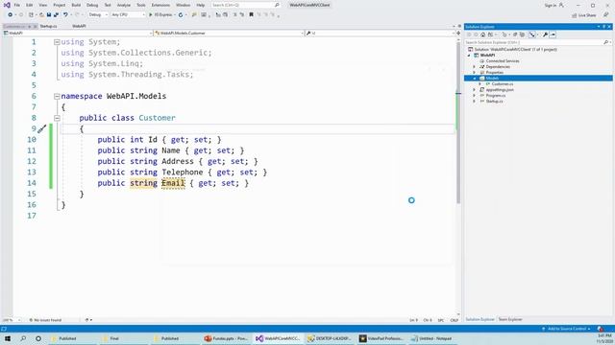Screen dimensions: 615x345
Task: Click Solution Explorer Home icon
Action: tap(482, 34)
